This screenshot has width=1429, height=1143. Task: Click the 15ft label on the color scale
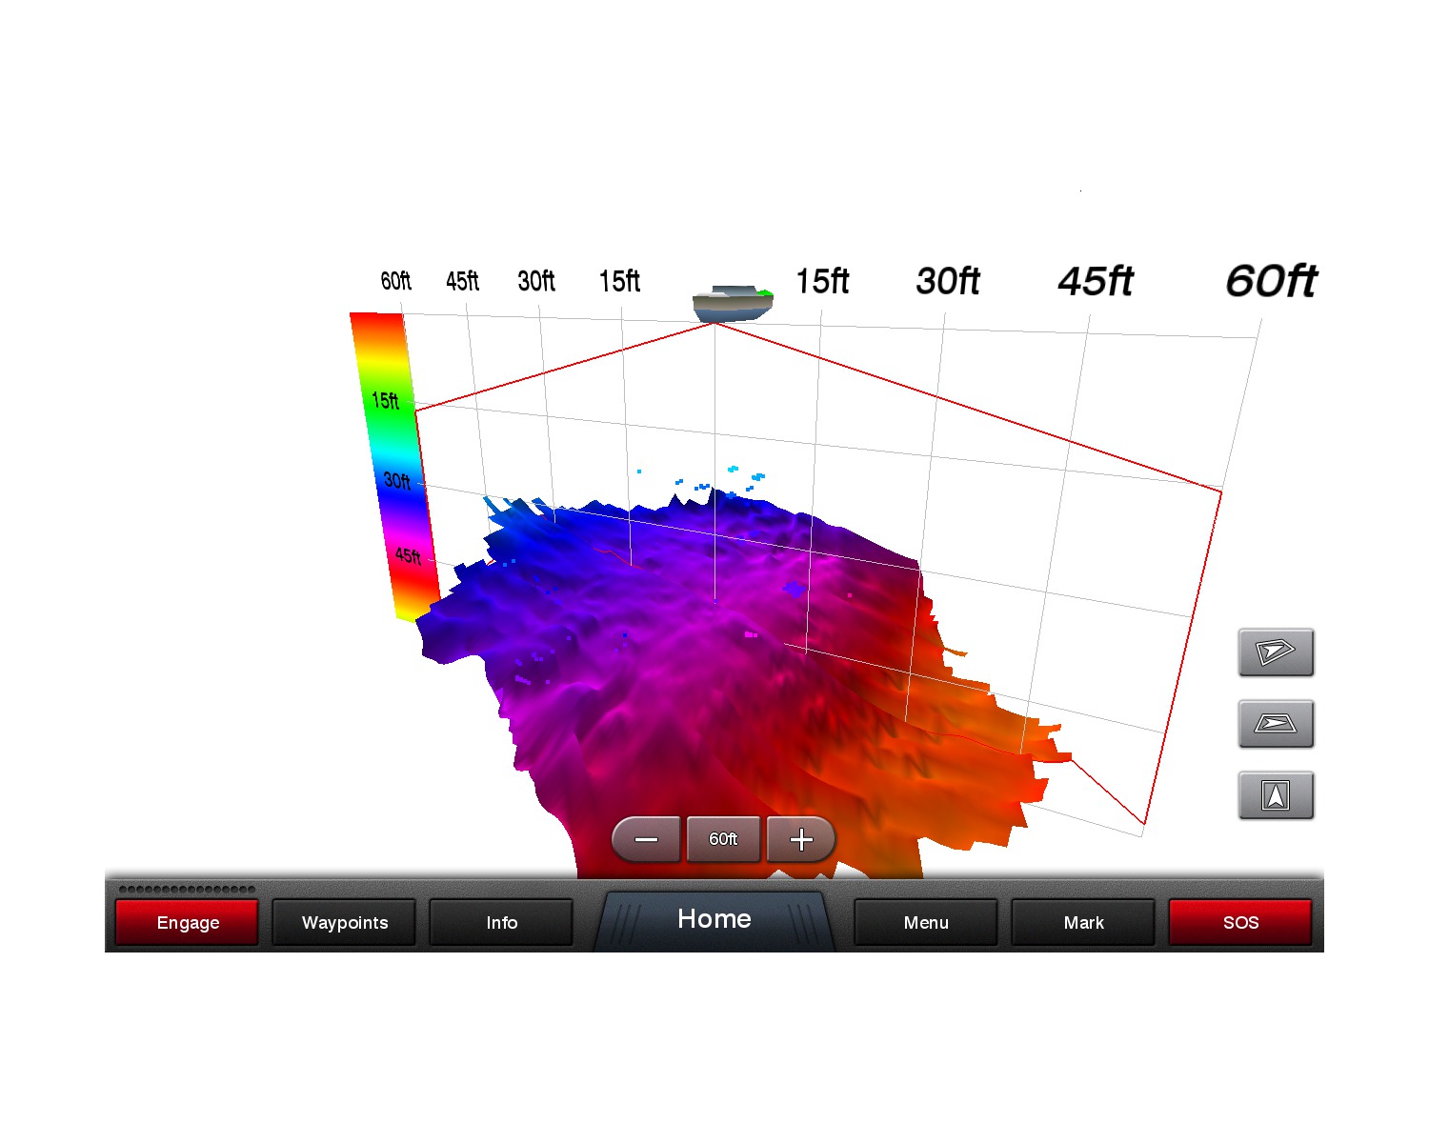coord(386,400)
